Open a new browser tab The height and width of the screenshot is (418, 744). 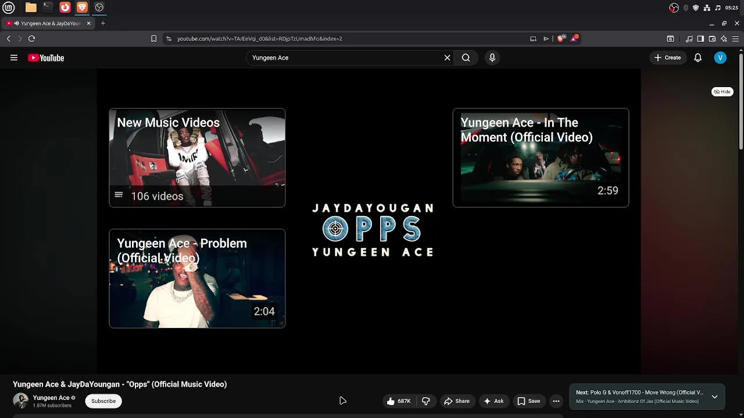[x=103, y=23]
